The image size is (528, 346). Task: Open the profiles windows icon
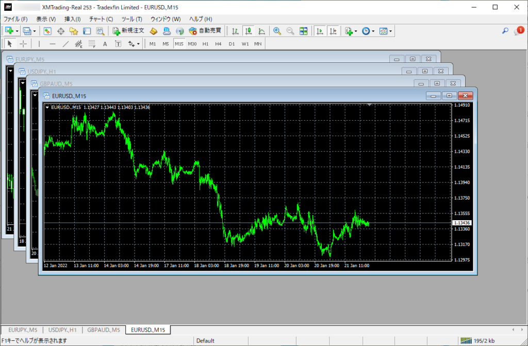click(27, 31)
